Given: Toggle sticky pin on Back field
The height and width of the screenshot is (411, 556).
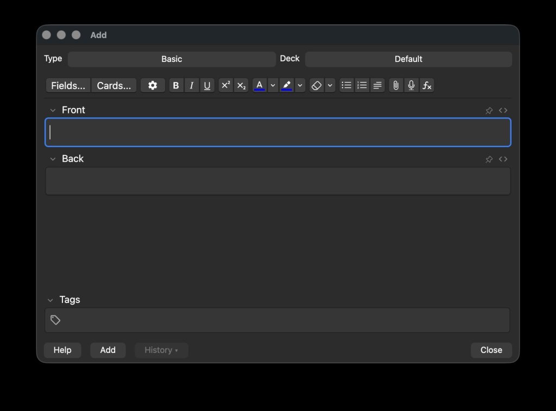Looking at the screenshot, I should (x=489, y=159).
